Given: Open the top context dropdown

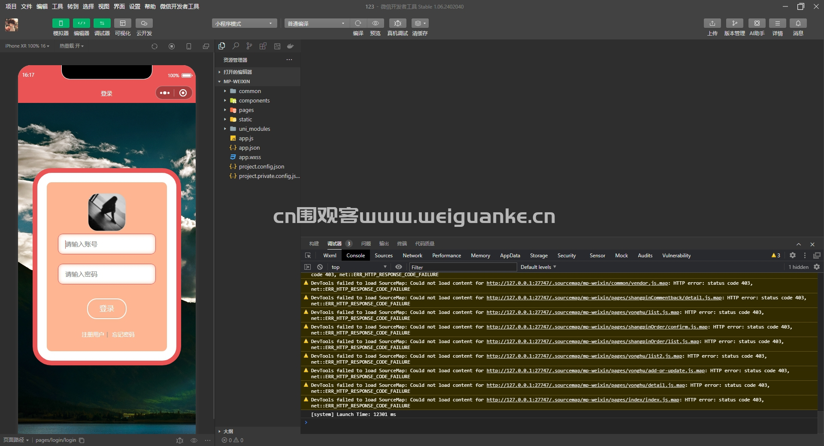Looking at the screenshot, I should [359, 267].
